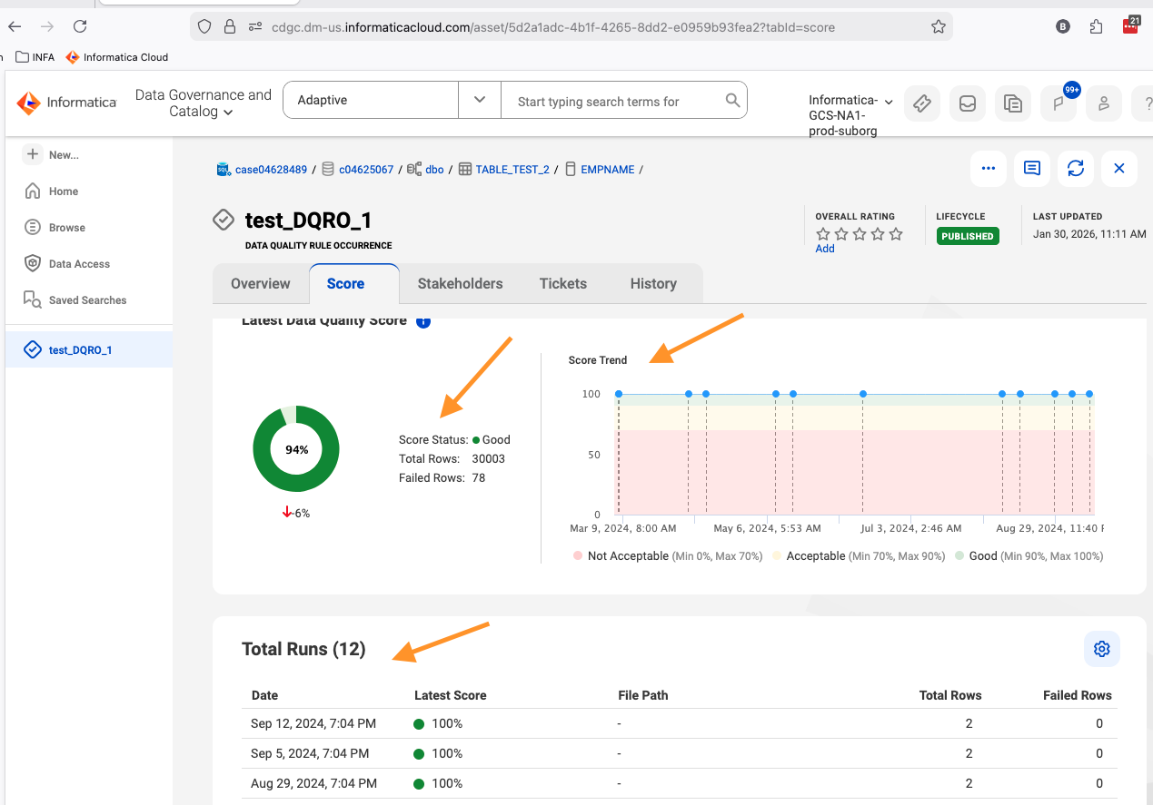Open browser extensions puzzle icon
1153x805 pixels.
pyautogui.click(x=1096, y=26)
